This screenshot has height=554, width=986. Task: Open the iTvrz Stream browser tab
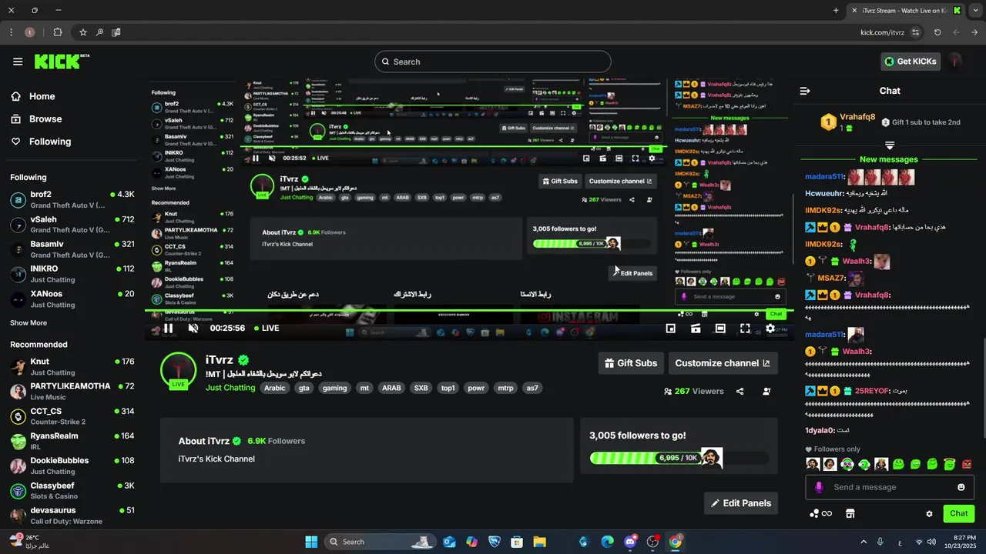tap(906, 11)
